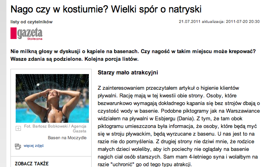Open the więcej zdjęć link
This screenshot has width=261, height=167.
pos(34,146)
